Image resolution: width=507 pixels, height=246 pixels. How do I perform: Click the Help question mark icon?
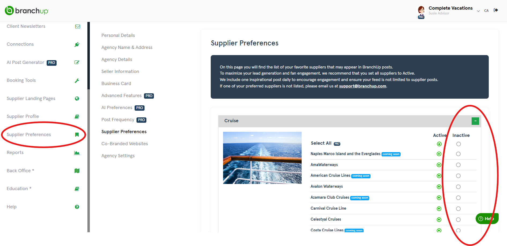click(x=77, y=207)
